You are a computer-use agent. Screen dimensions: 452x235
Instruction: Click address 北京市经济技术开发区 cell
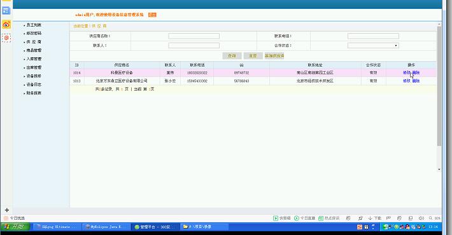315,81
